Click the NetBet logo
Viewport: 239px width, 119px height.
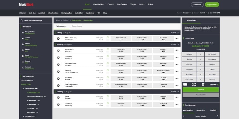pos(26,5)
